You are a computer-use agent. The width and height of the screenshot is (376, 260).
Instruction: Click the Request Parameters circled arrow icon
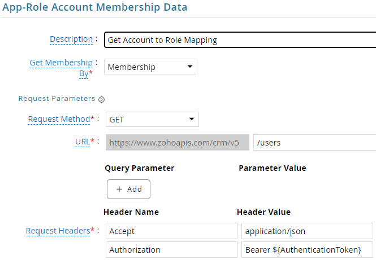(x=101, y=99)
